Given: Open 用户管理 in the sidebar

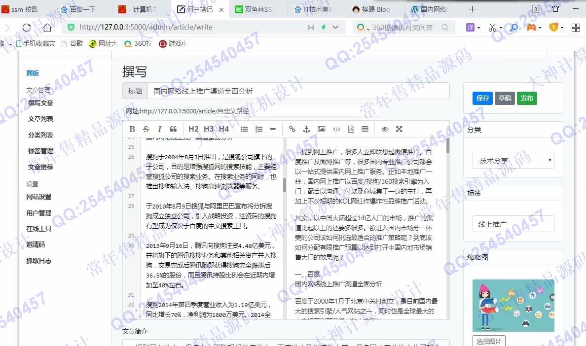Looking at the screenshot, I should [39, 213].
